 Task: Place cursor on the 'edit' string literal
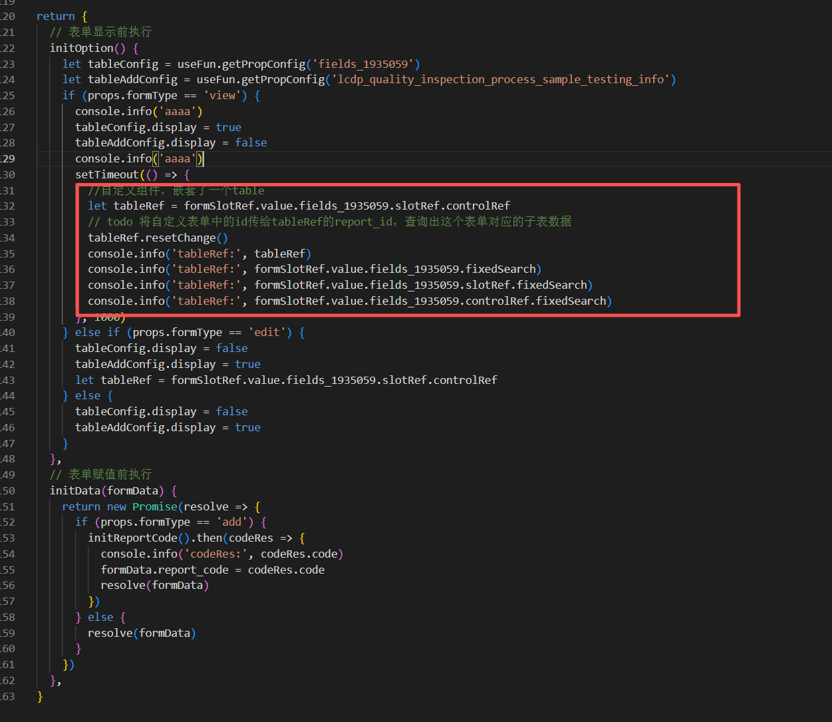[x=267, y=332]
